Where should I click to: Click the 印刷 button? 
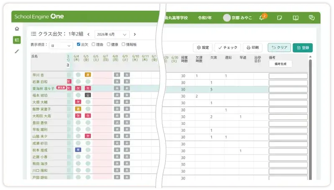tap(252, 47)
